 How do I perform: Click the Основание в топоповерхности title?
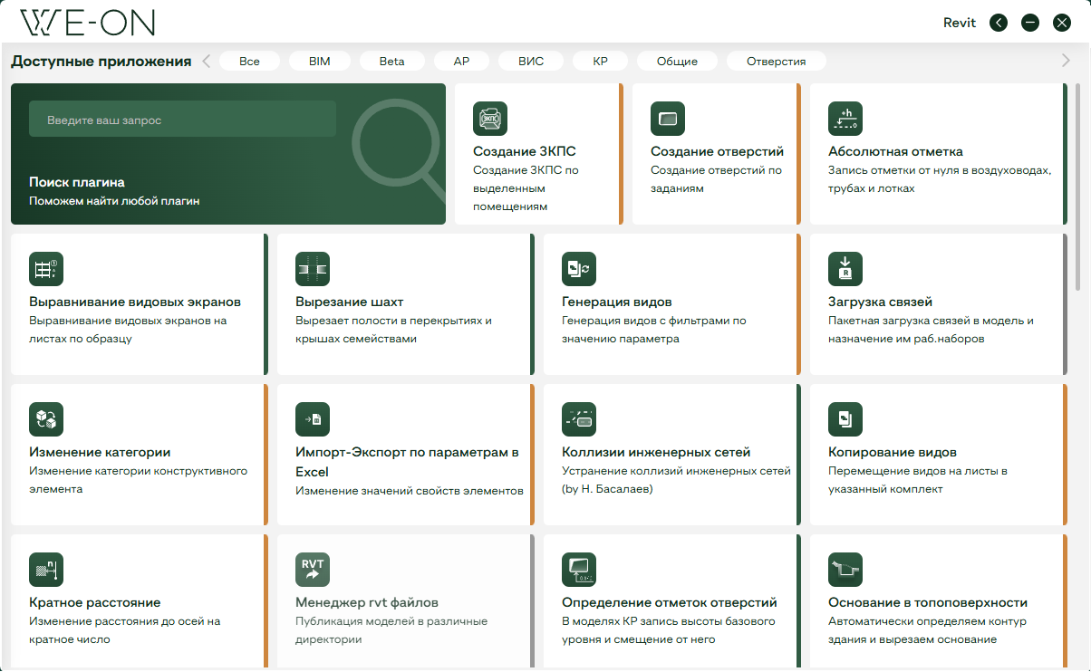click(x=928, y=602)
